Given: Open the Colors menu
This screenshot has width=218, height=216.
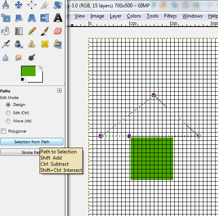Looking at the screenshot, I should point(134,16).
